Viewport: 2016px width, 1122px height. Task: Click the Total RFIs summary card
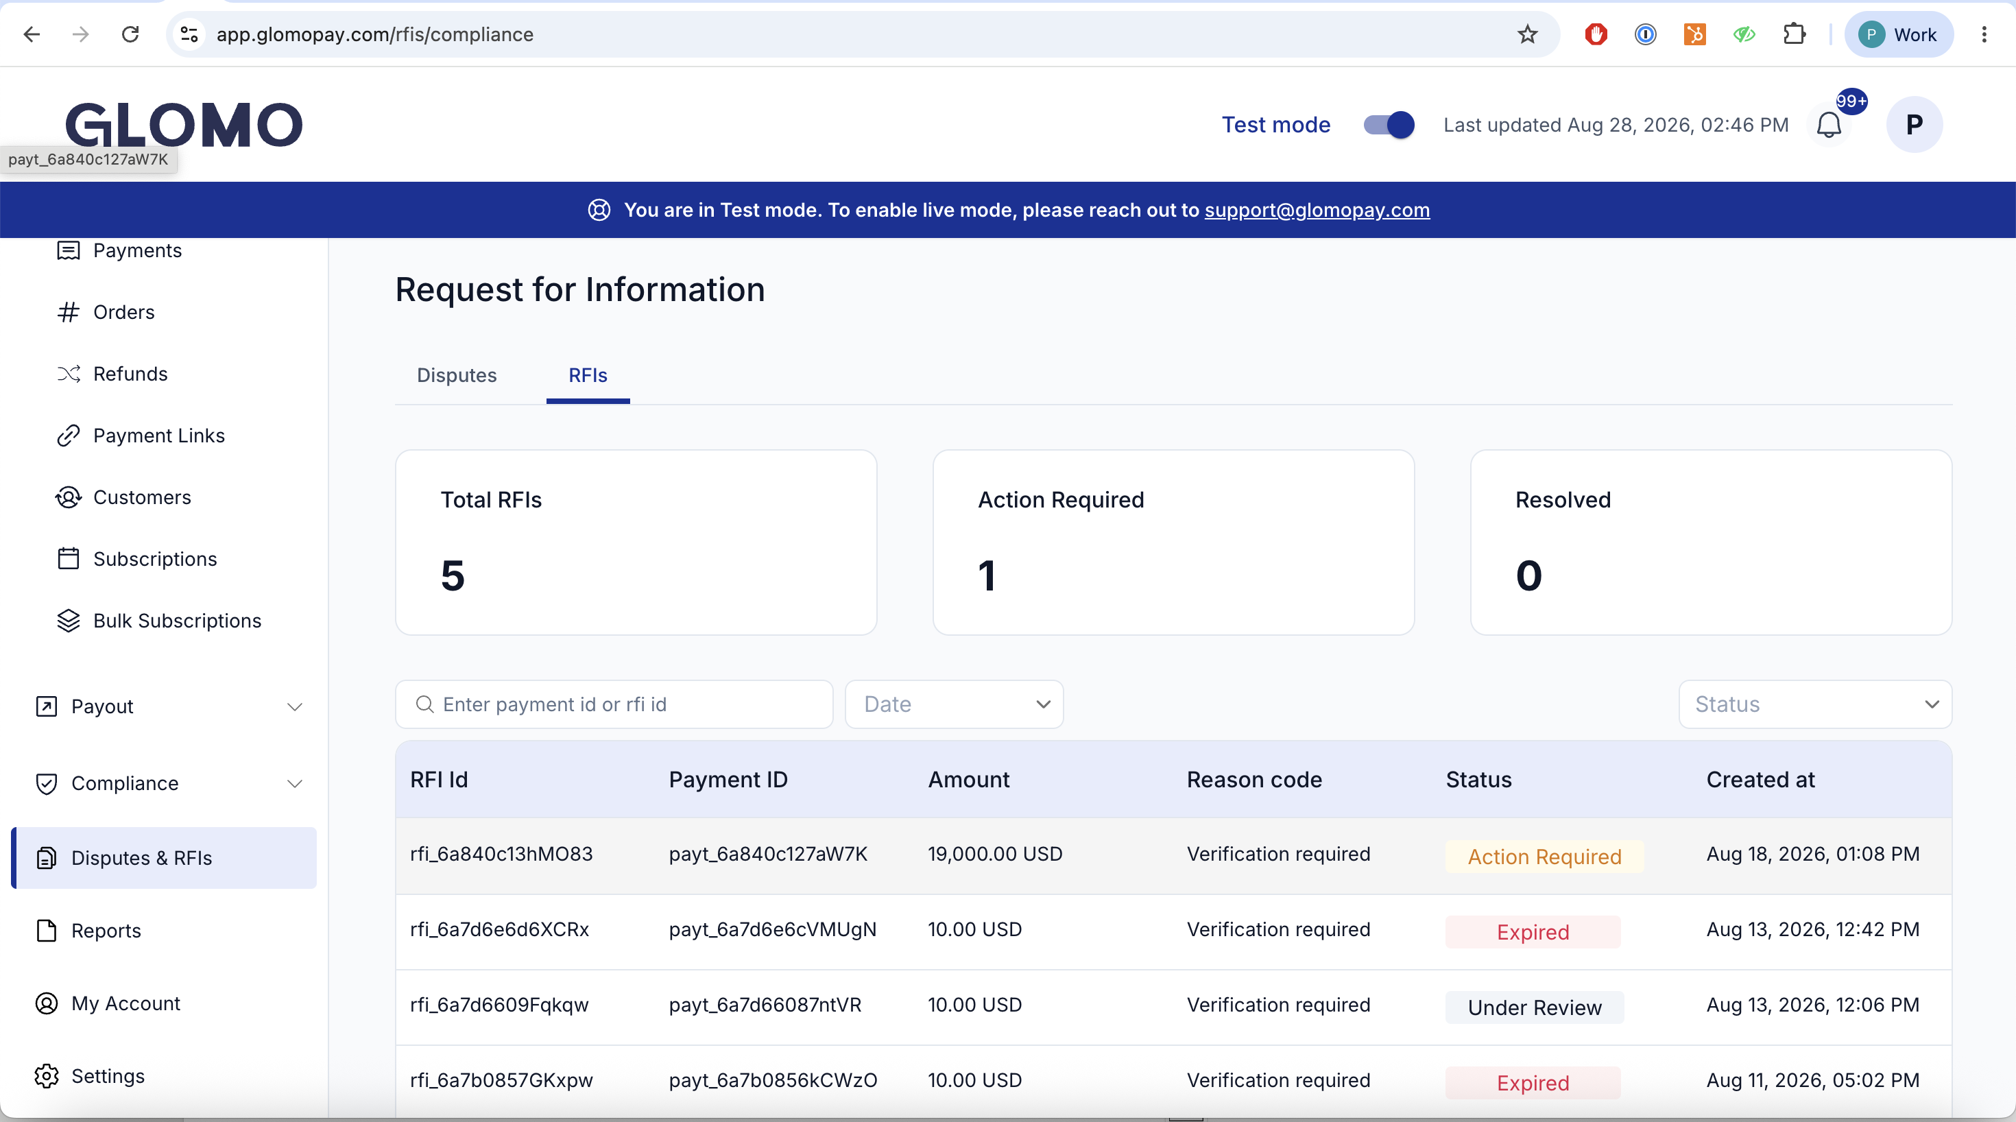[x=636, y=542]
